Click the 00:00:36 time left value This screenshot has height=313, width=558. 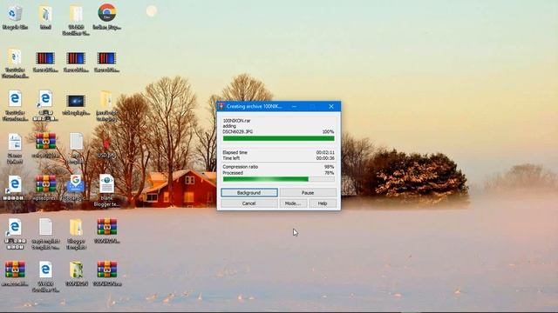pyautogui.click(x=325, y=158)
